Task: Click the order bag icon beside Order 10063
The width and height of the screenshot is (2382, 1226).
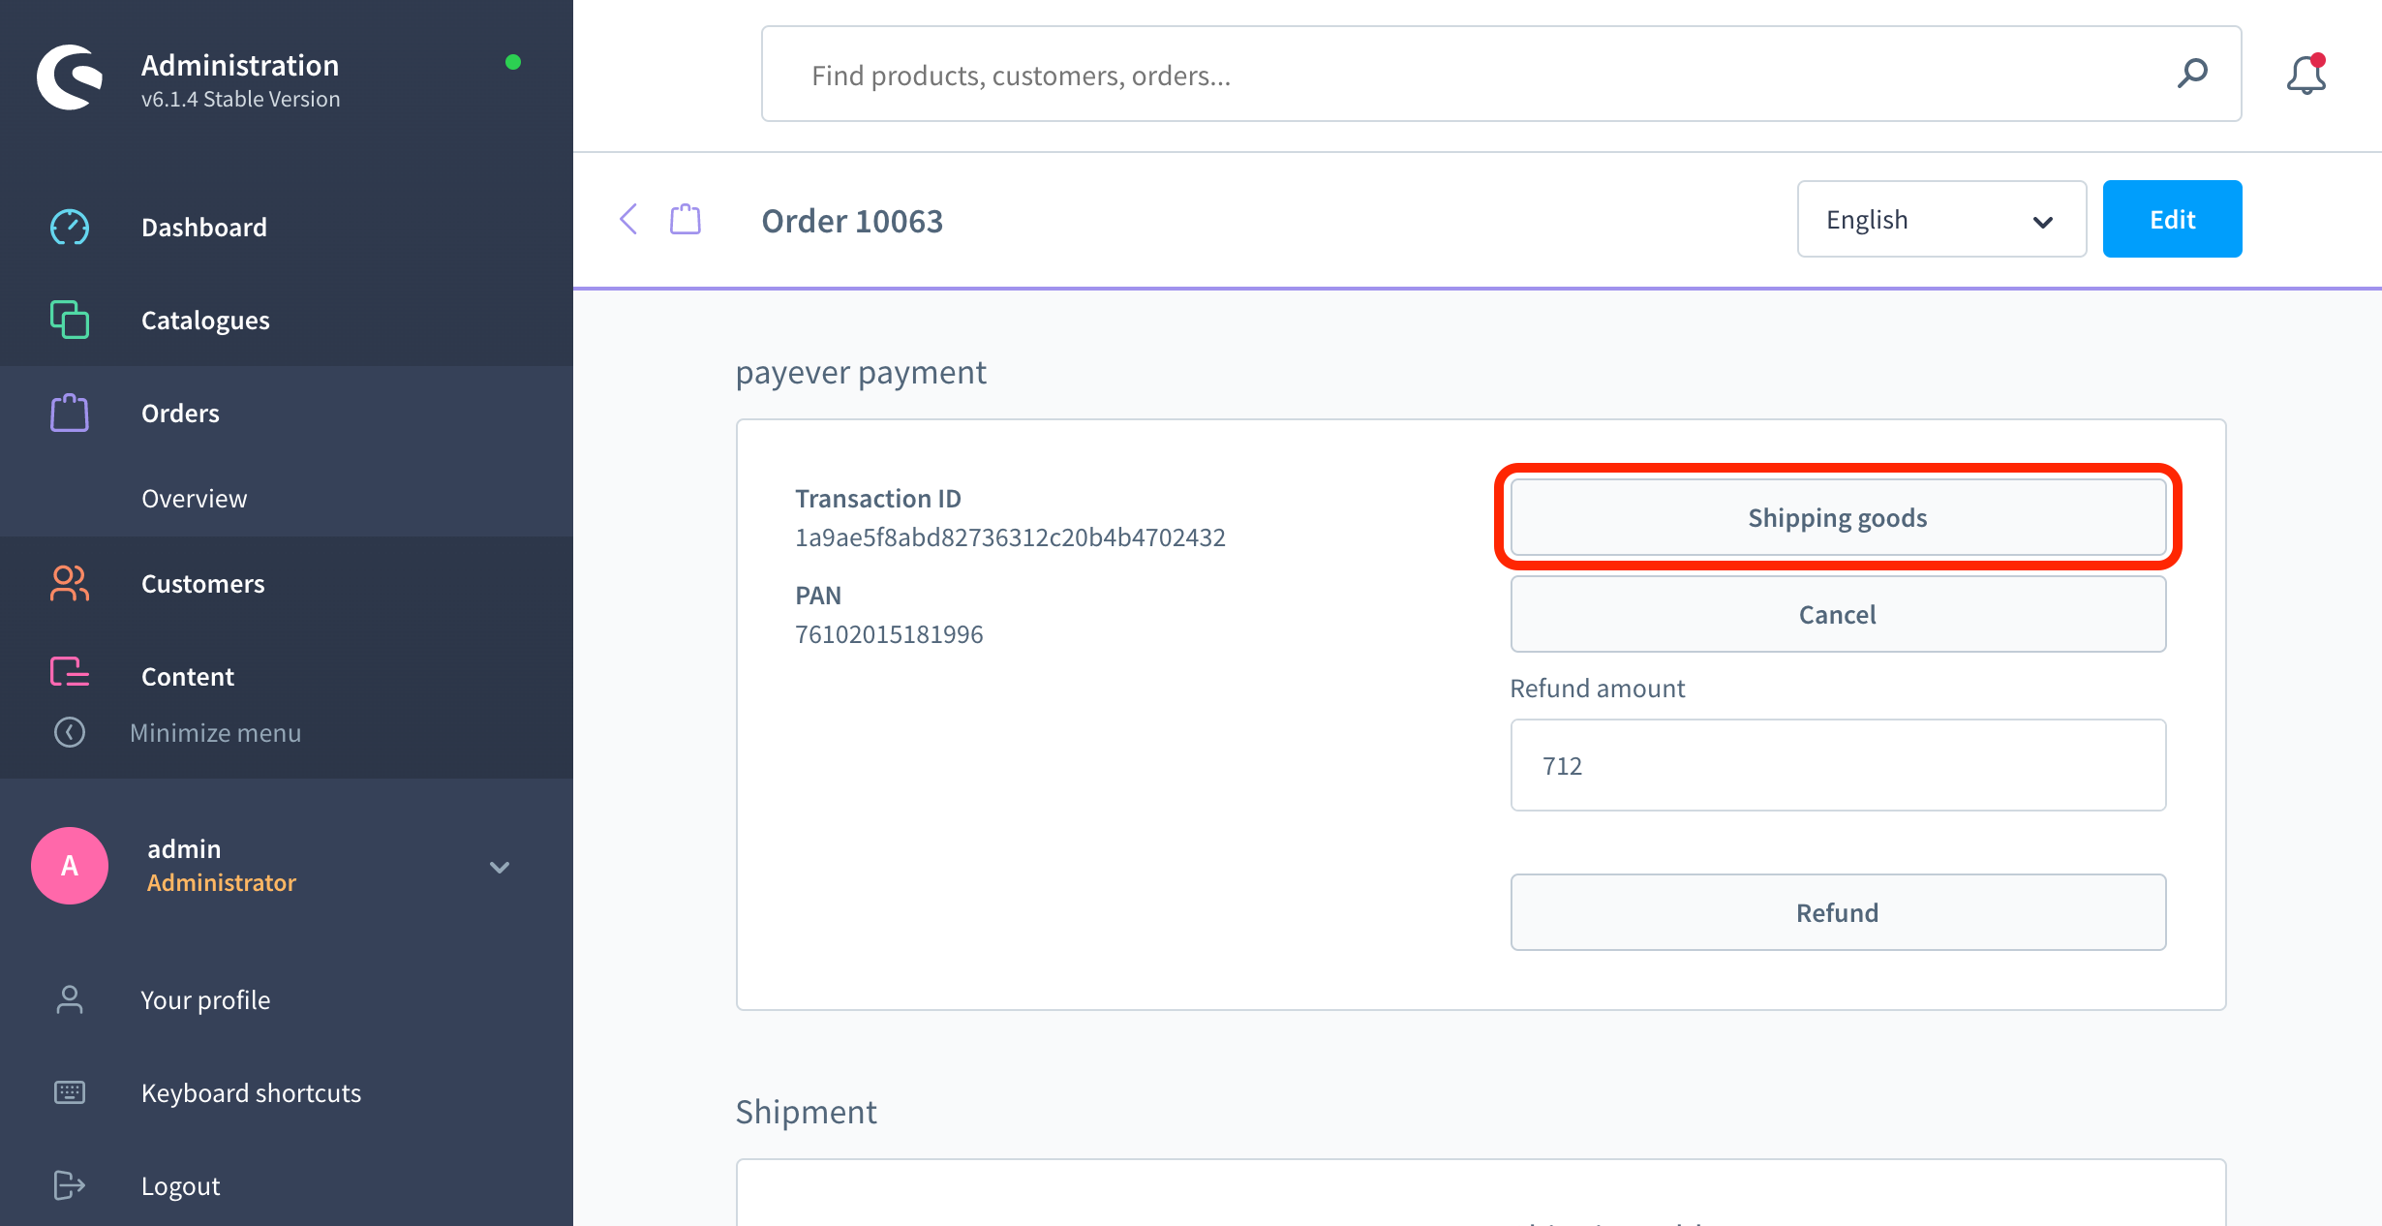Action: [686, 219]
